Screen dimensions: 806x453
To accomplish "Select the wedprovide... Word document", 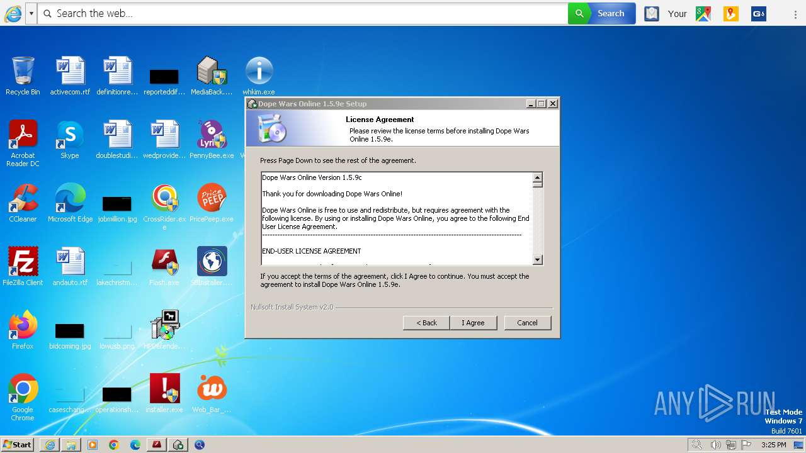I will pos(164,140).
